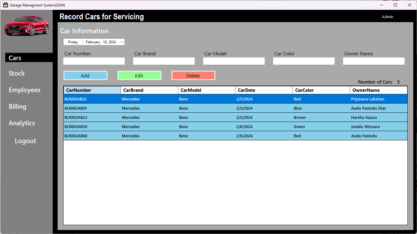Click the Admin label
The image size is (417, 234).
pos(387,17)
